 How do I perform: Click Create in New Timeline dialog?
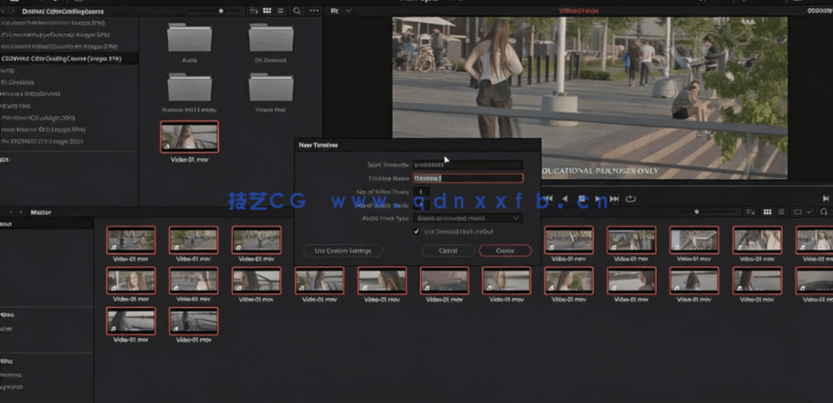pos(505,250)
